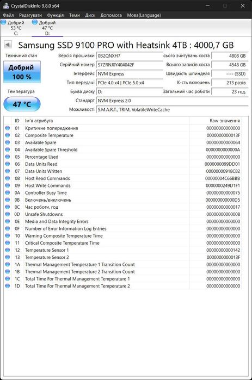Click status icon of Критичне попередження row
Viewport: 252px width, 380px height.
point(8,128)
